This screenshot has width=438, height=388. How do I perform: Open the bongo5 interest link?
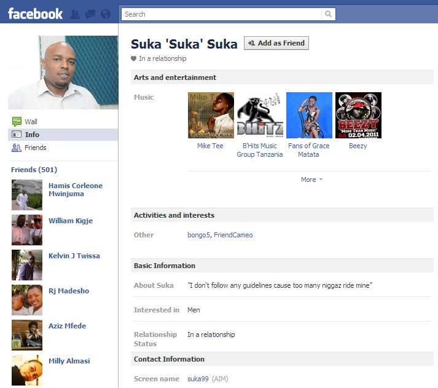coord(198,235)
